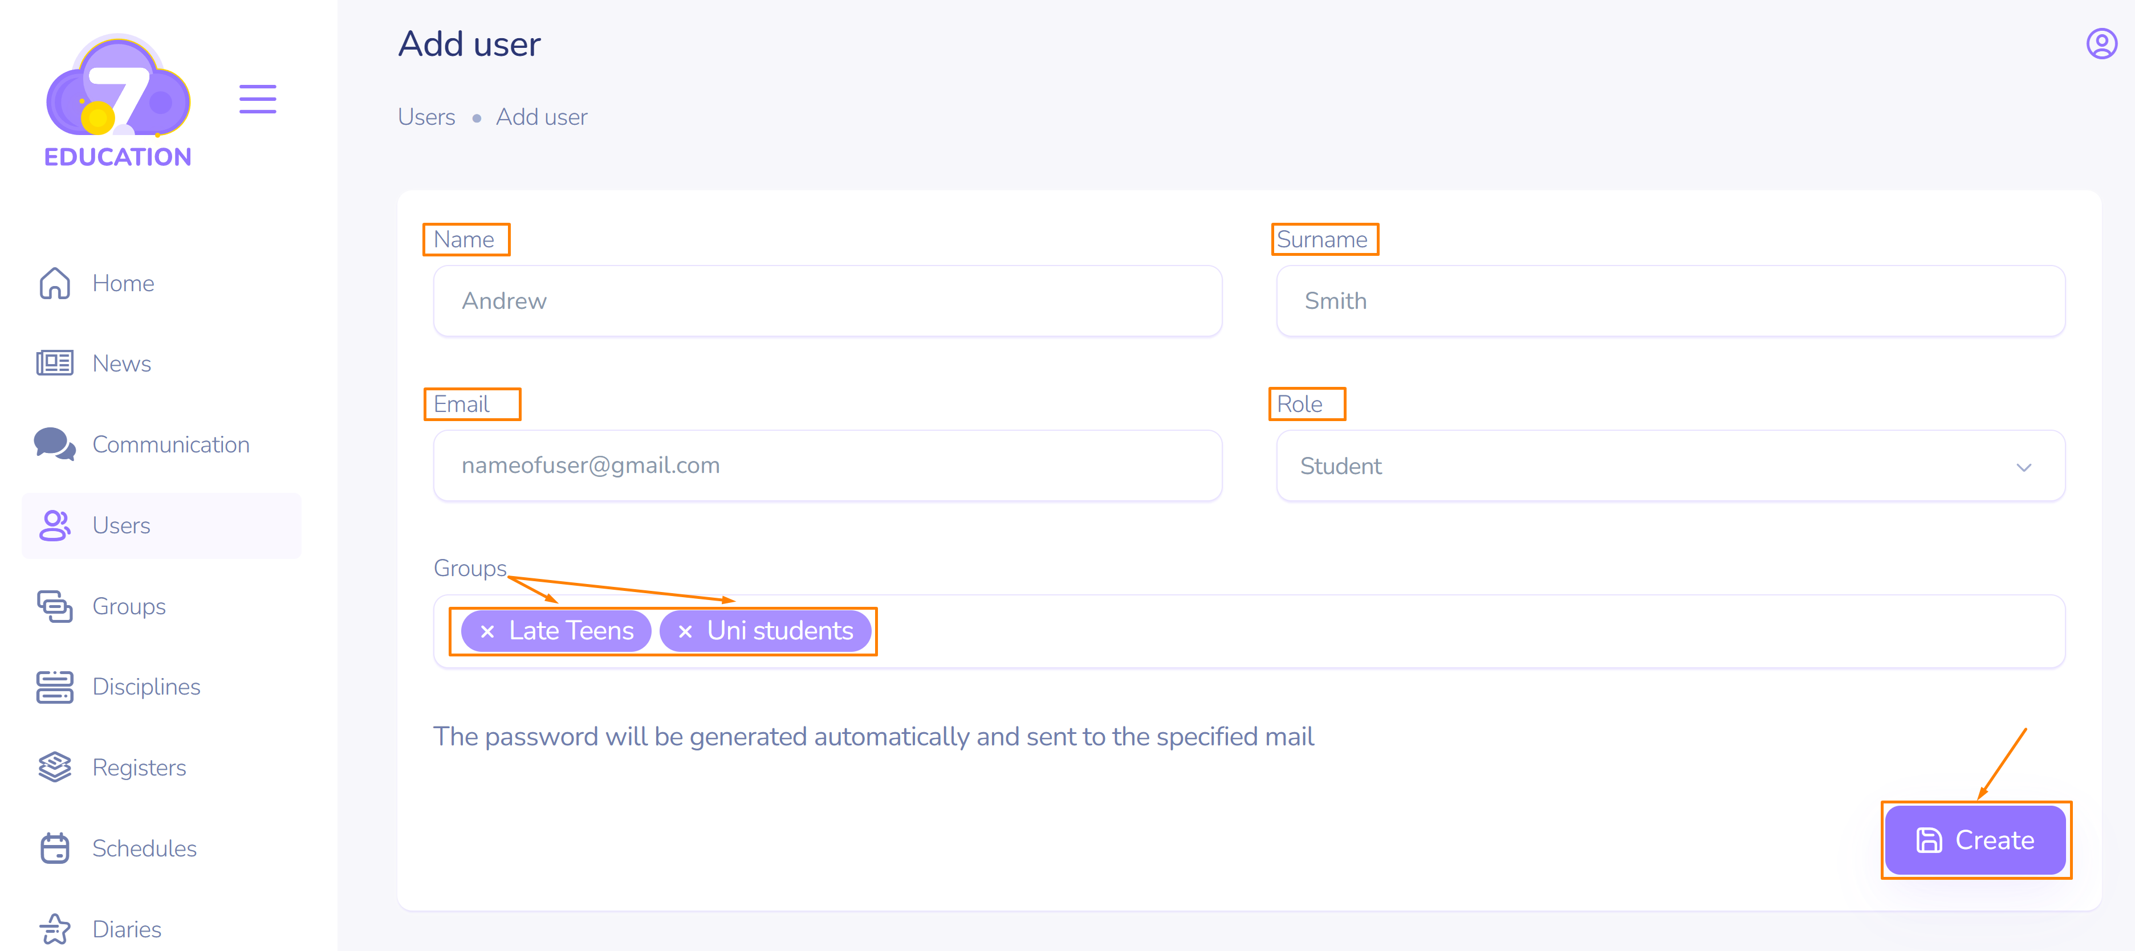Toggle the hamburger sidebar menu
The height and width of the screenshot is (951, 2135).
[x=258, y=99]
